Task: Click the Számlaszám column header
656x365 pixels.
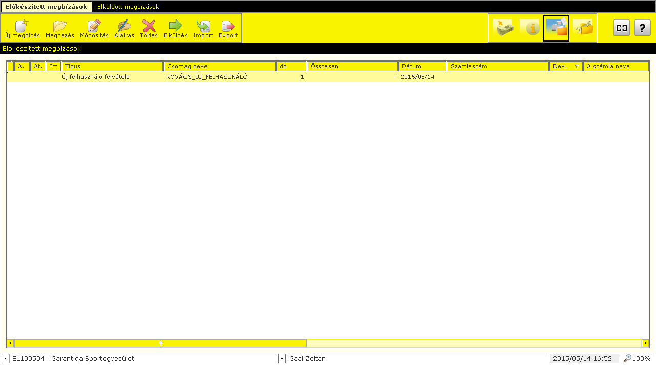Action: [498, 66]
